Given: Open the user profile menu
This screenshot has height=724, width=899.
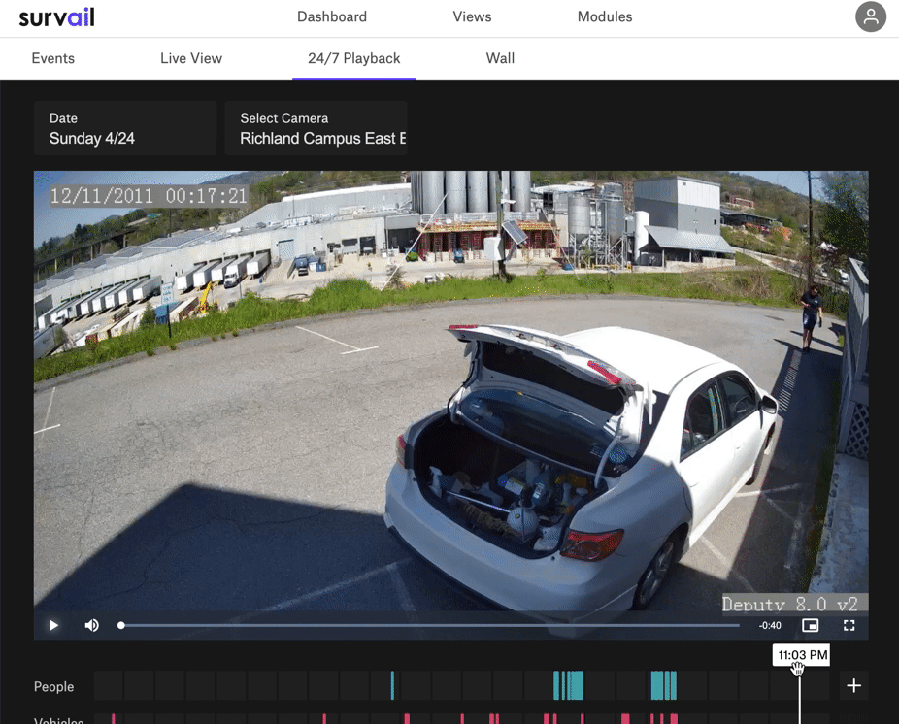Looking at the screenshot, I should [870, 17].
